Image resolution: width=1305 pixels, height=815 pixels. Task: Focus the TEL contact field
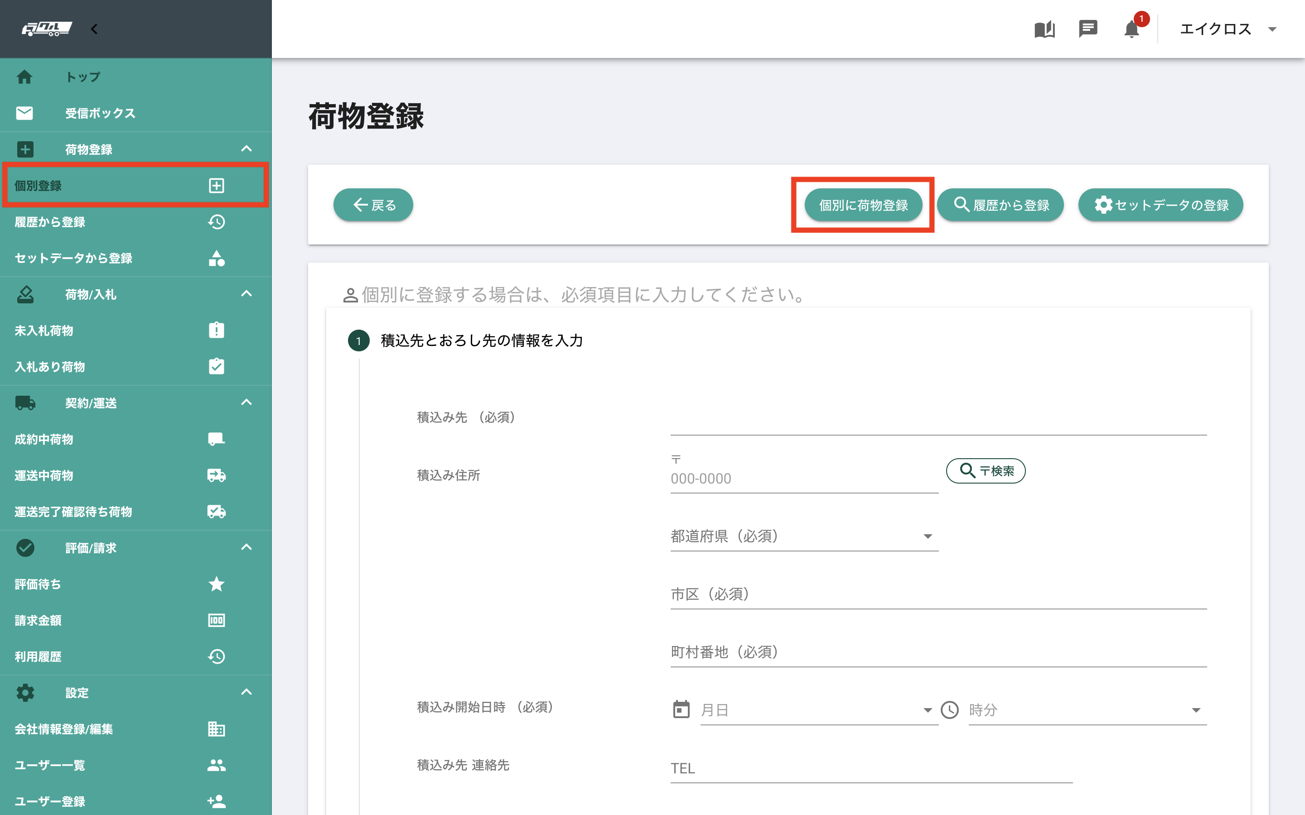coord(871,768)
